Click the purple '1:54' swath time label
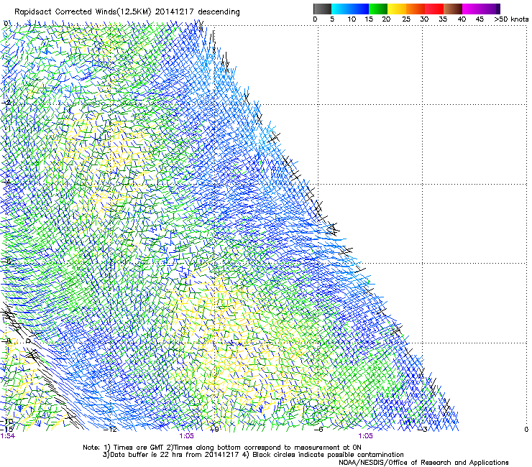The image size is (532, 467). [8, 436]
